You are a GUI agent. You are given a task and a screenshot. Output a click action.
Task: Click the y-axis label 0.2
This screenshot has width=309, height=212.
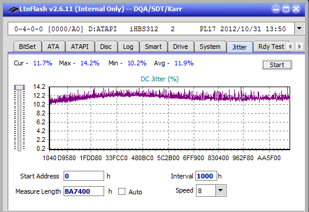tap(41, 148)
